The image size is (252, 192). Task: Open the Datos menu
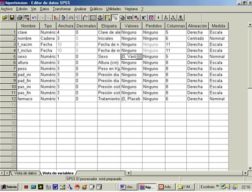(x=44, y=9)
